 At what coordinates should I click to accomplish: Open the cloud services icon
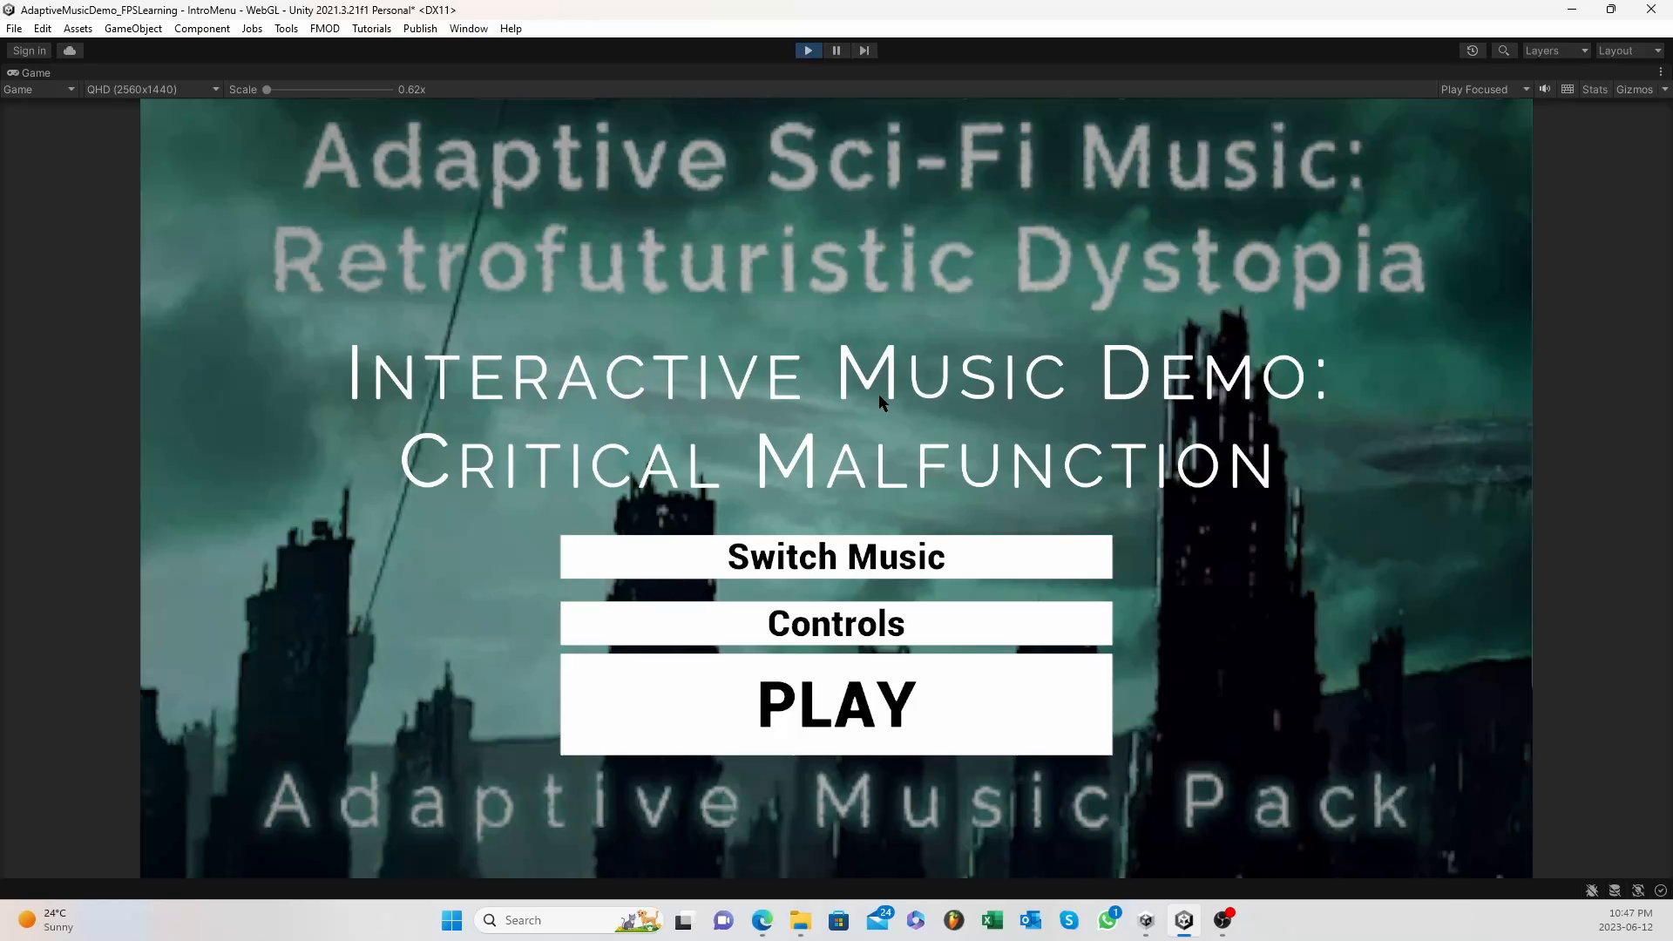(70, 51)
